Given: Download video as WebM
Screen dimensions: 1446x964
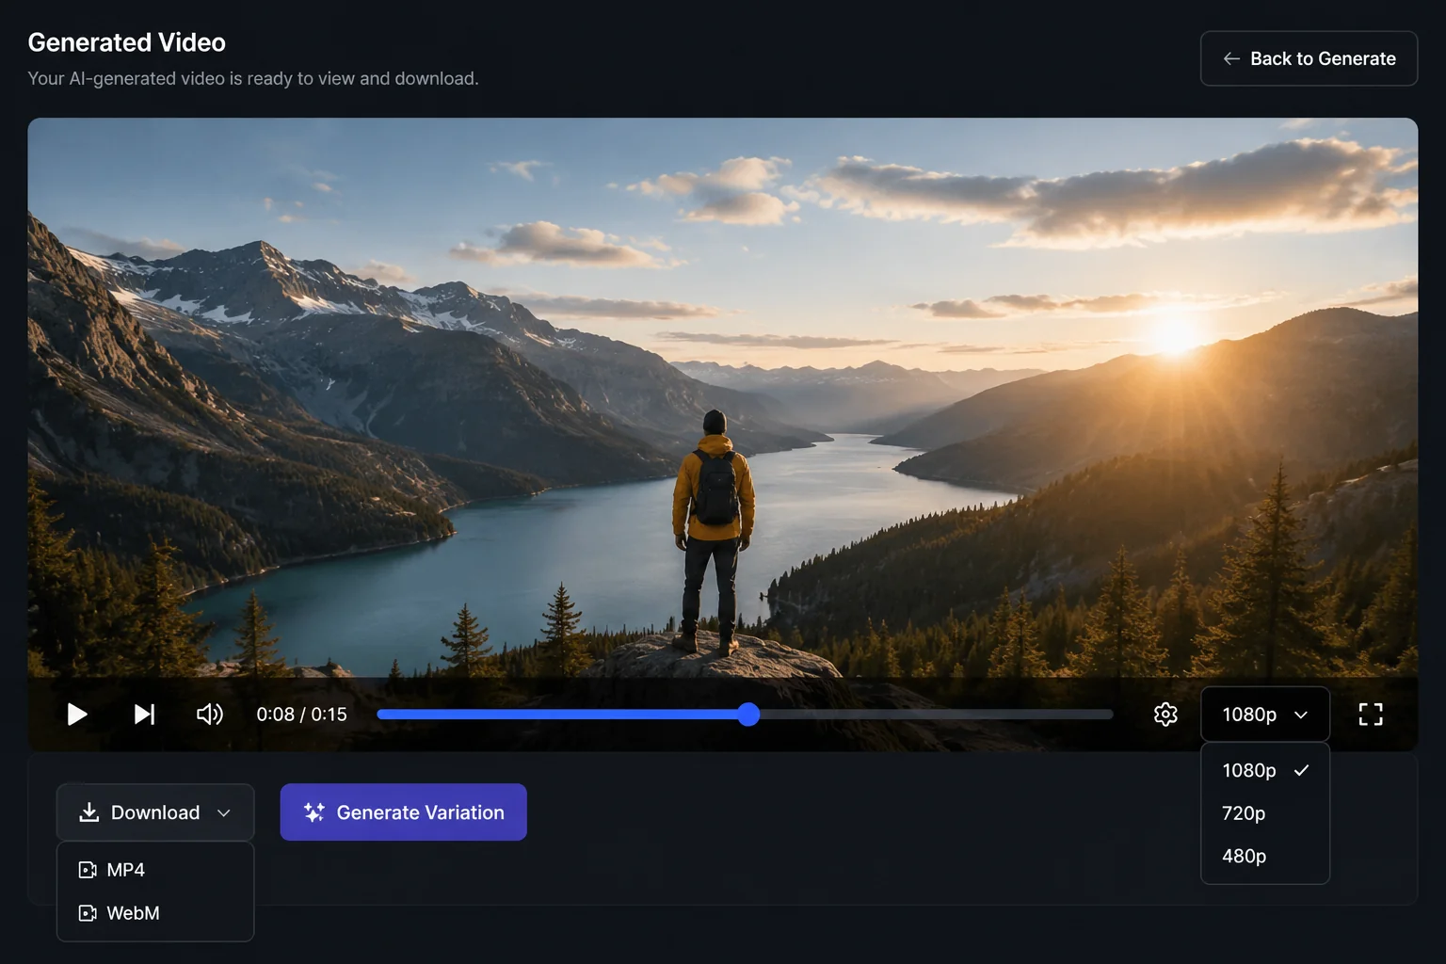Looking at the screenshot, I should click(x=155, y=913).
